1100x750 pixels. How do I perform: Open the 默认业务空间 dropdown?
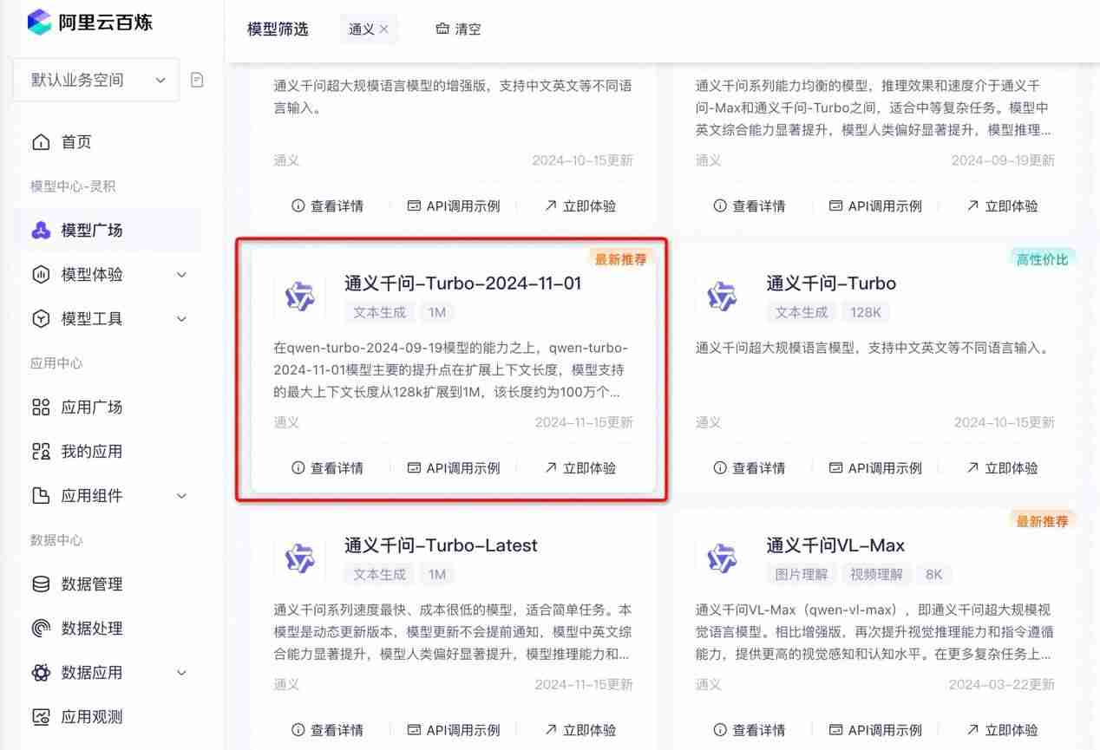pyautogui.click(x=94, y=79)
